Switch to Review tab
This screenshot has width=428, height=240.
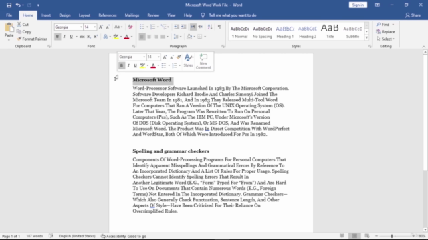pyautogui.click(x=153, y=15)
